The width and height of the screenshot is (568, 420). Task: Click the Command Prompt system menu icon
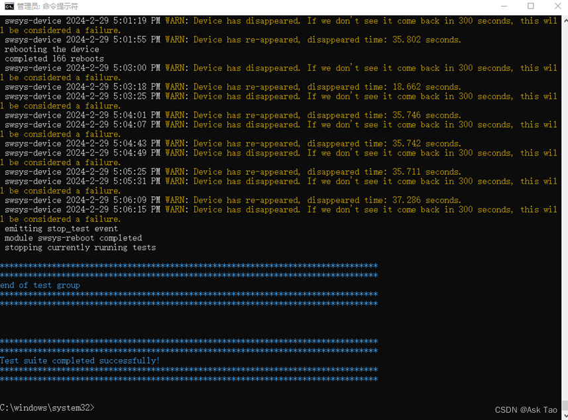(x=9, y=6)
